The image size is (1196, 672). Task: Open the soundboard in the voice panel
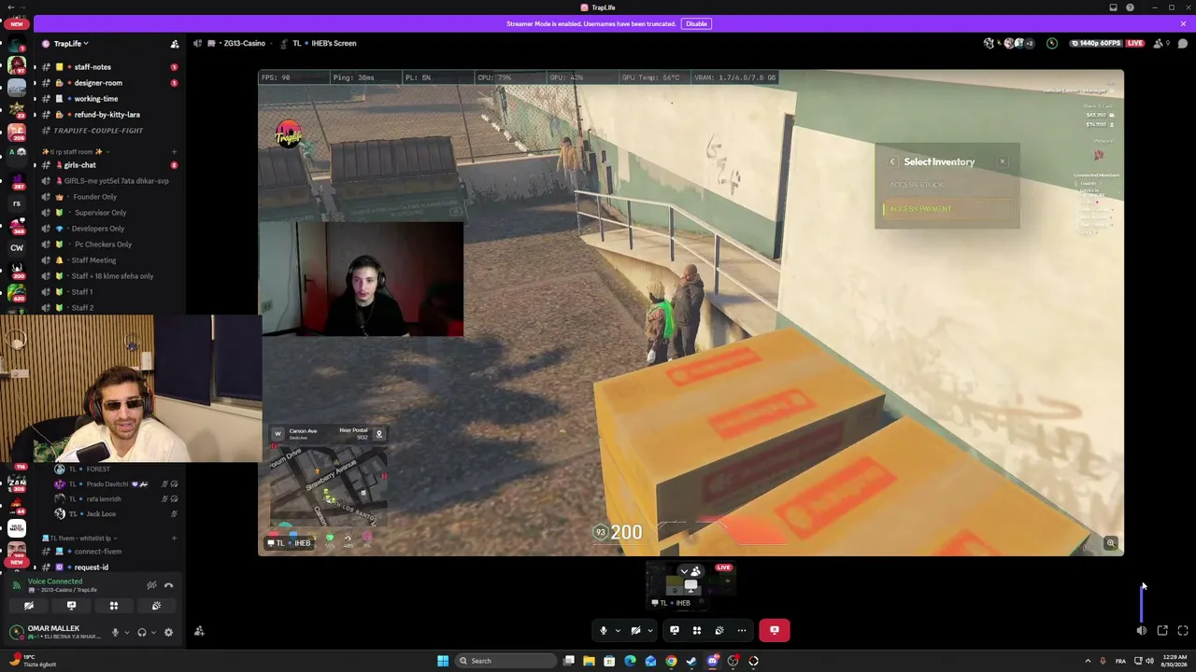pyautogui.click(x=156, y=606)
